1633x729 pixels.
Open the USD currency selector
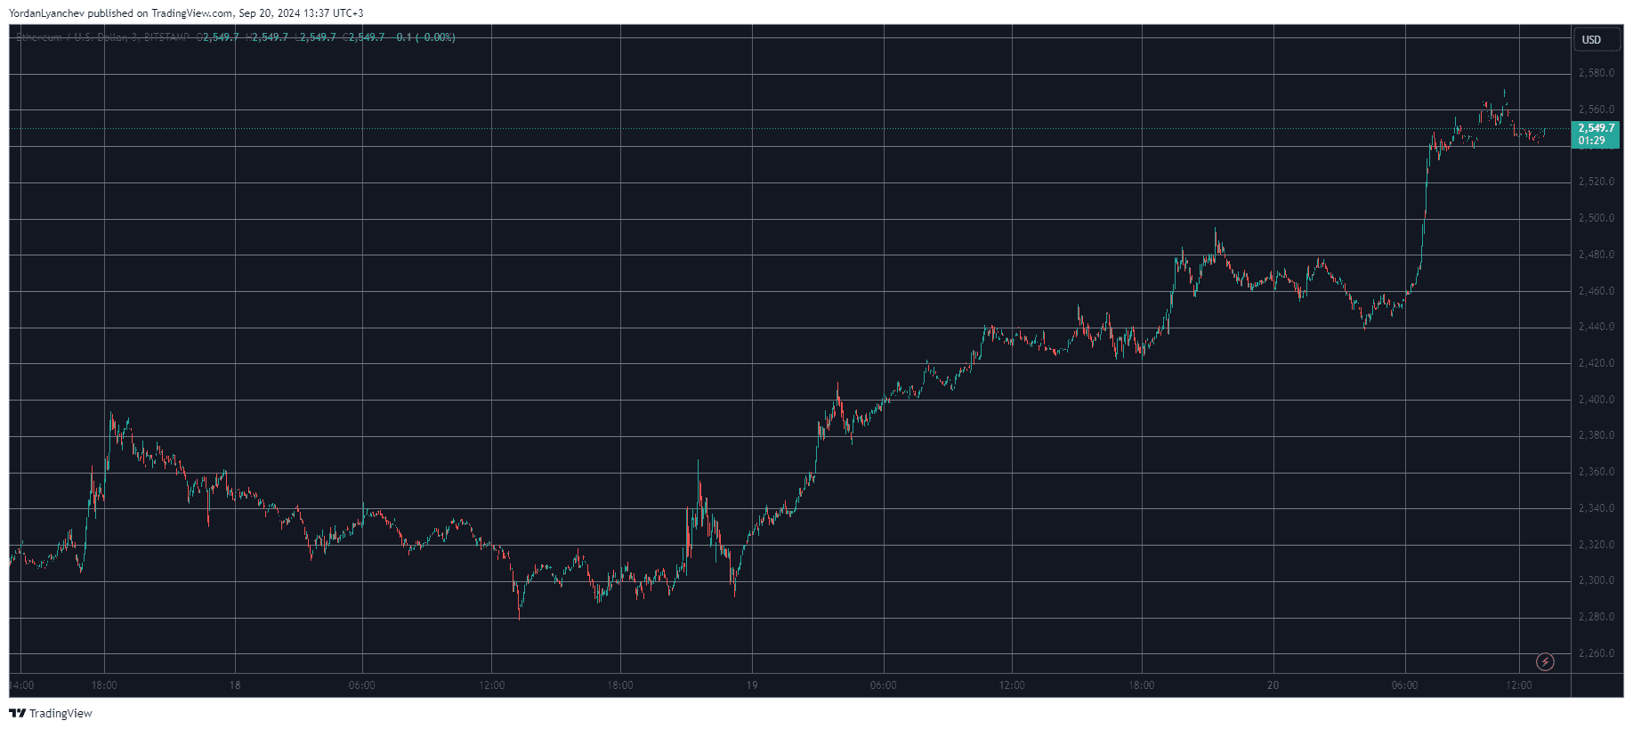(1597, 39)
